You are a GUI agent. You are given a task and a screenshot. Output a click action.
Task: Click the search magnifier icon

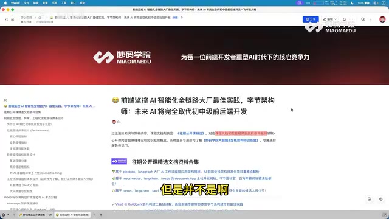[363, 19]
